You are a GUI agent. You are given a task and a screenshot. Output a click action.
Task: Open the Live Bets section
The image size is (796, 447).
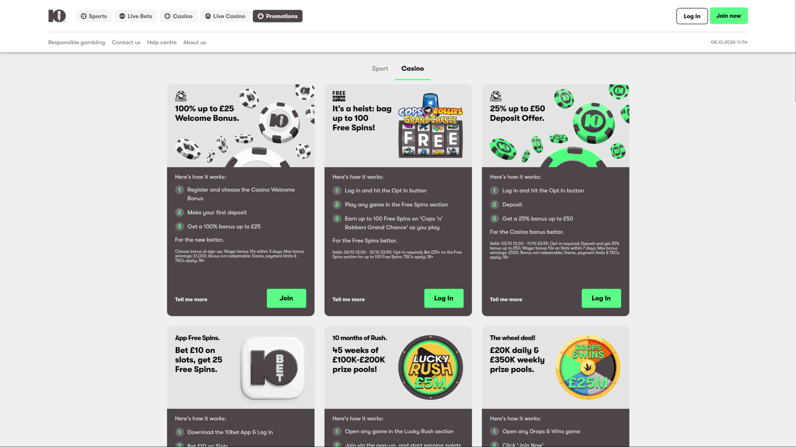[136, 16]
